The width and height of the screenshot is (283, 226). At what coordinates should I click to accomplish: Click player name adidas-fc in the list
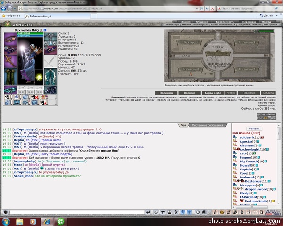click(248, 137)
